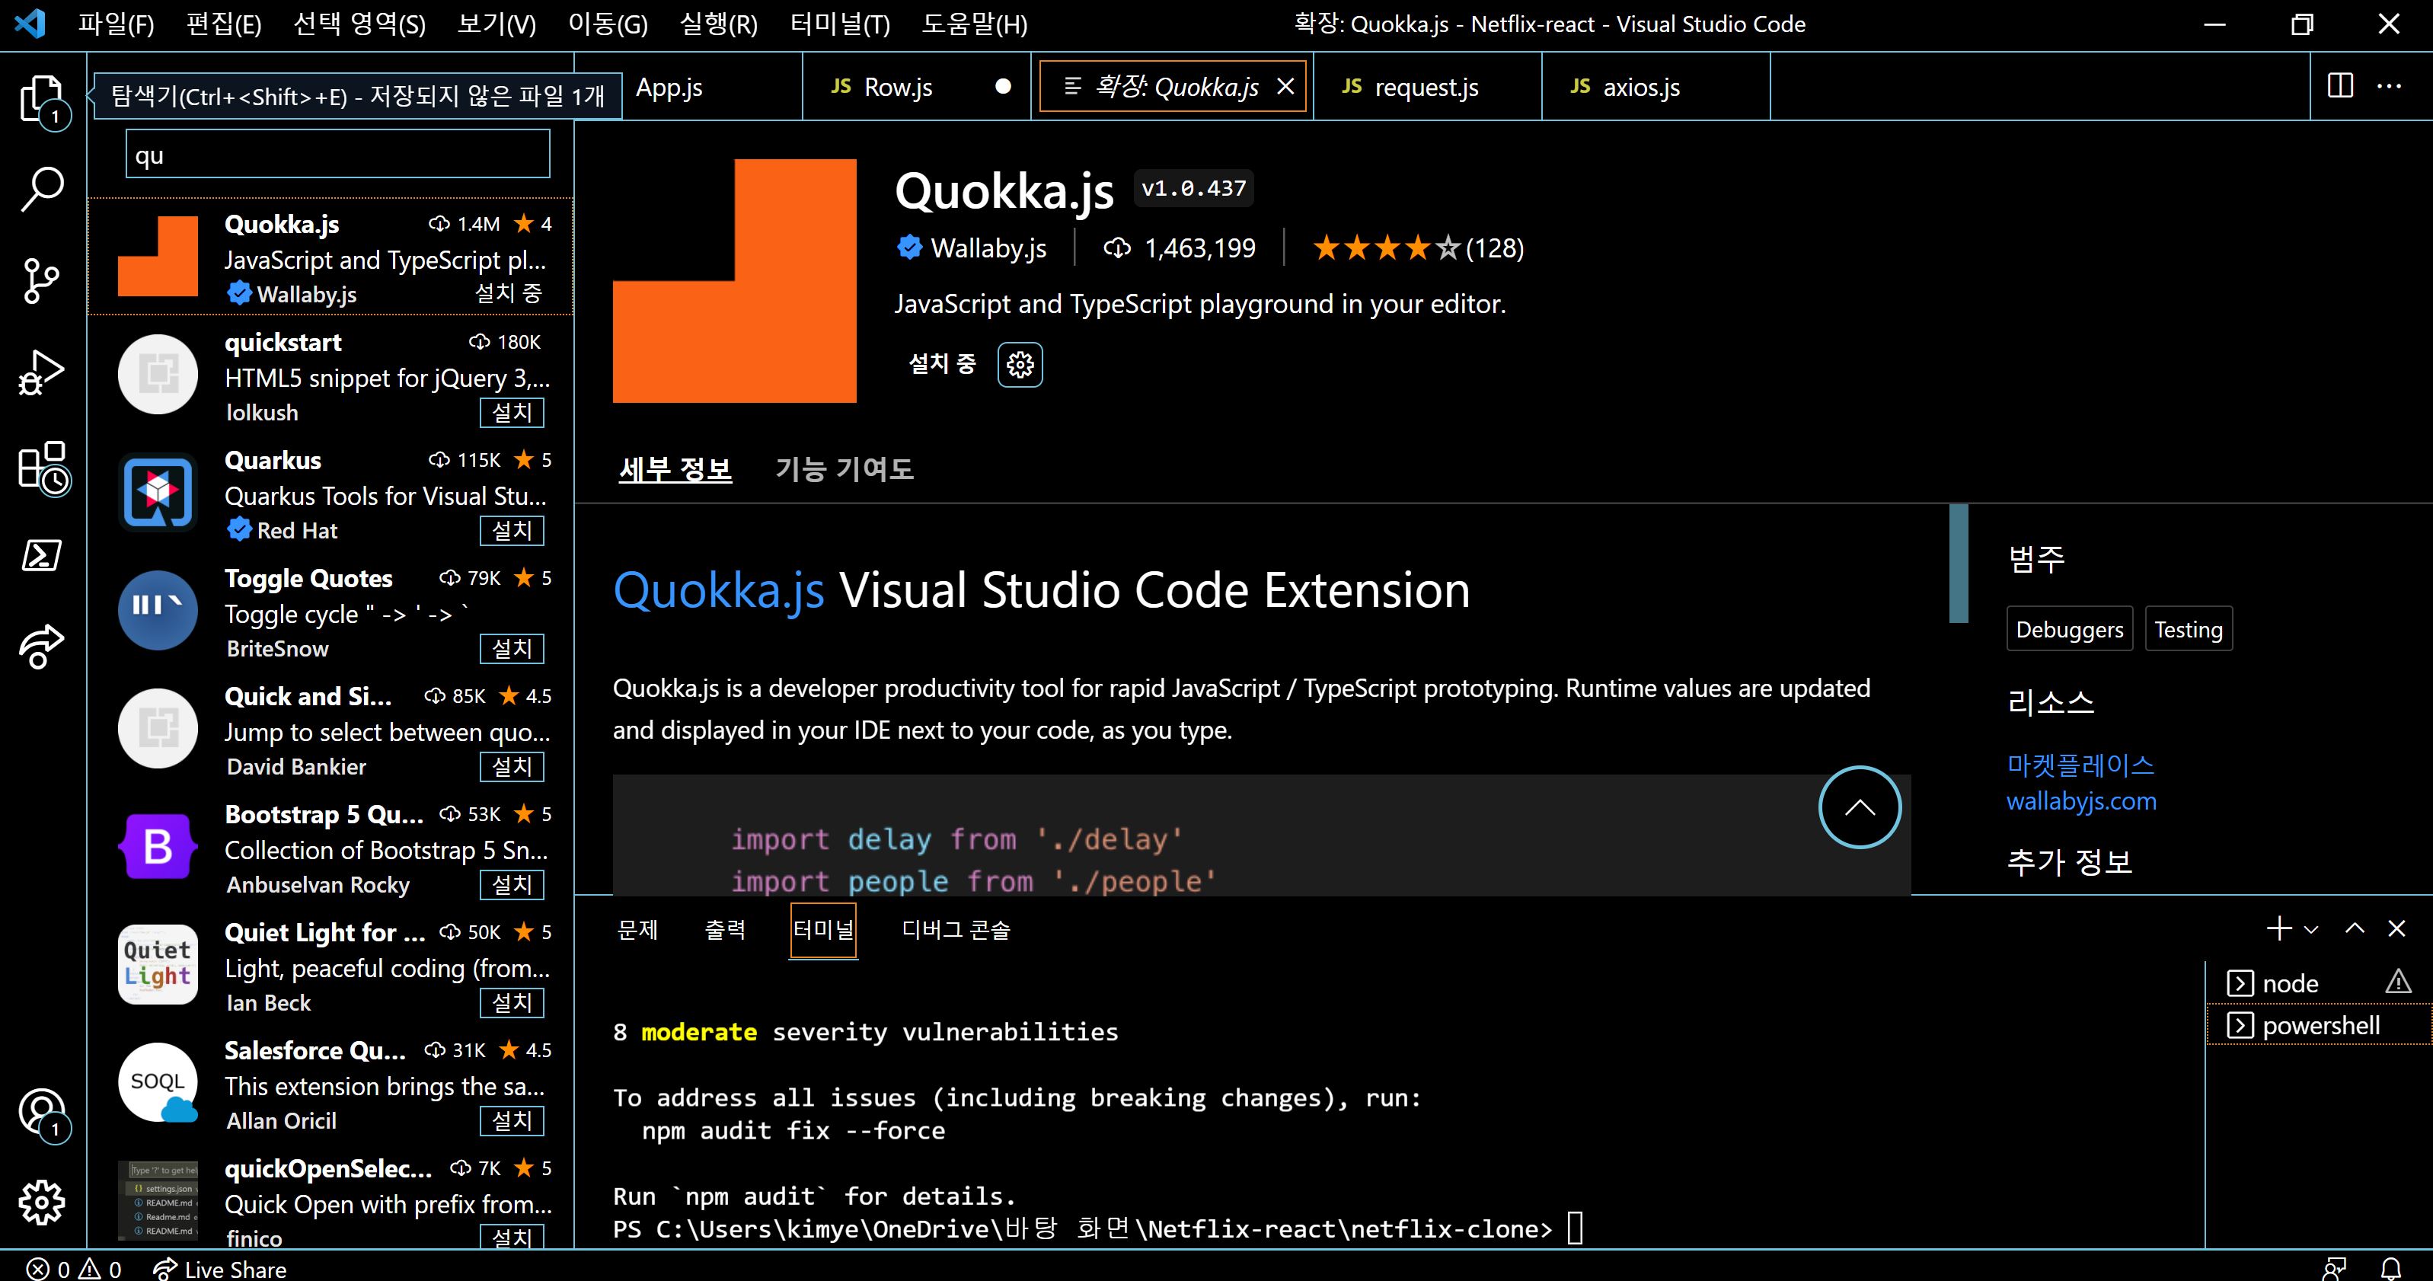Viewport: 2433px width, 1281px height.
Task: Select the Quokka.js item in extension list
Action: point(330,256)
